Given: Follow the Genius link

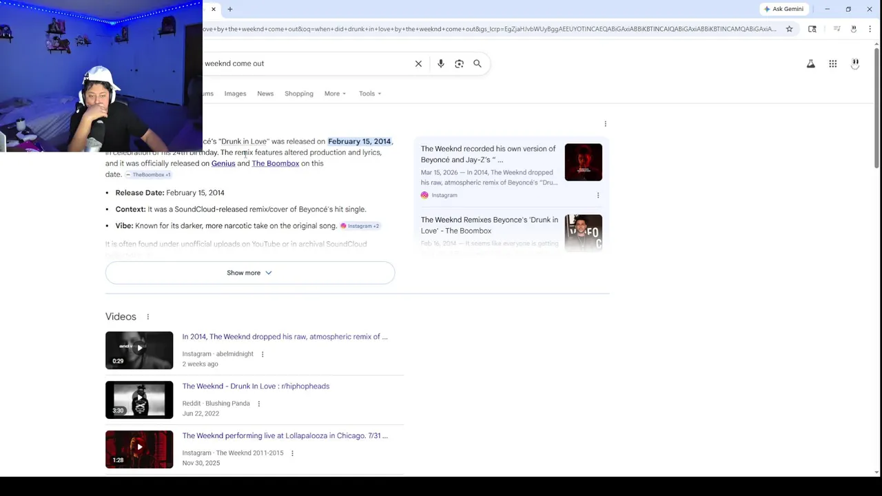Looking at the screenshot, I should [x=223, y=163].
